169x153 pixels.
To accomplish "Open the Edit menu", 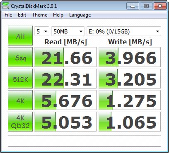I will tap(22, 15).
